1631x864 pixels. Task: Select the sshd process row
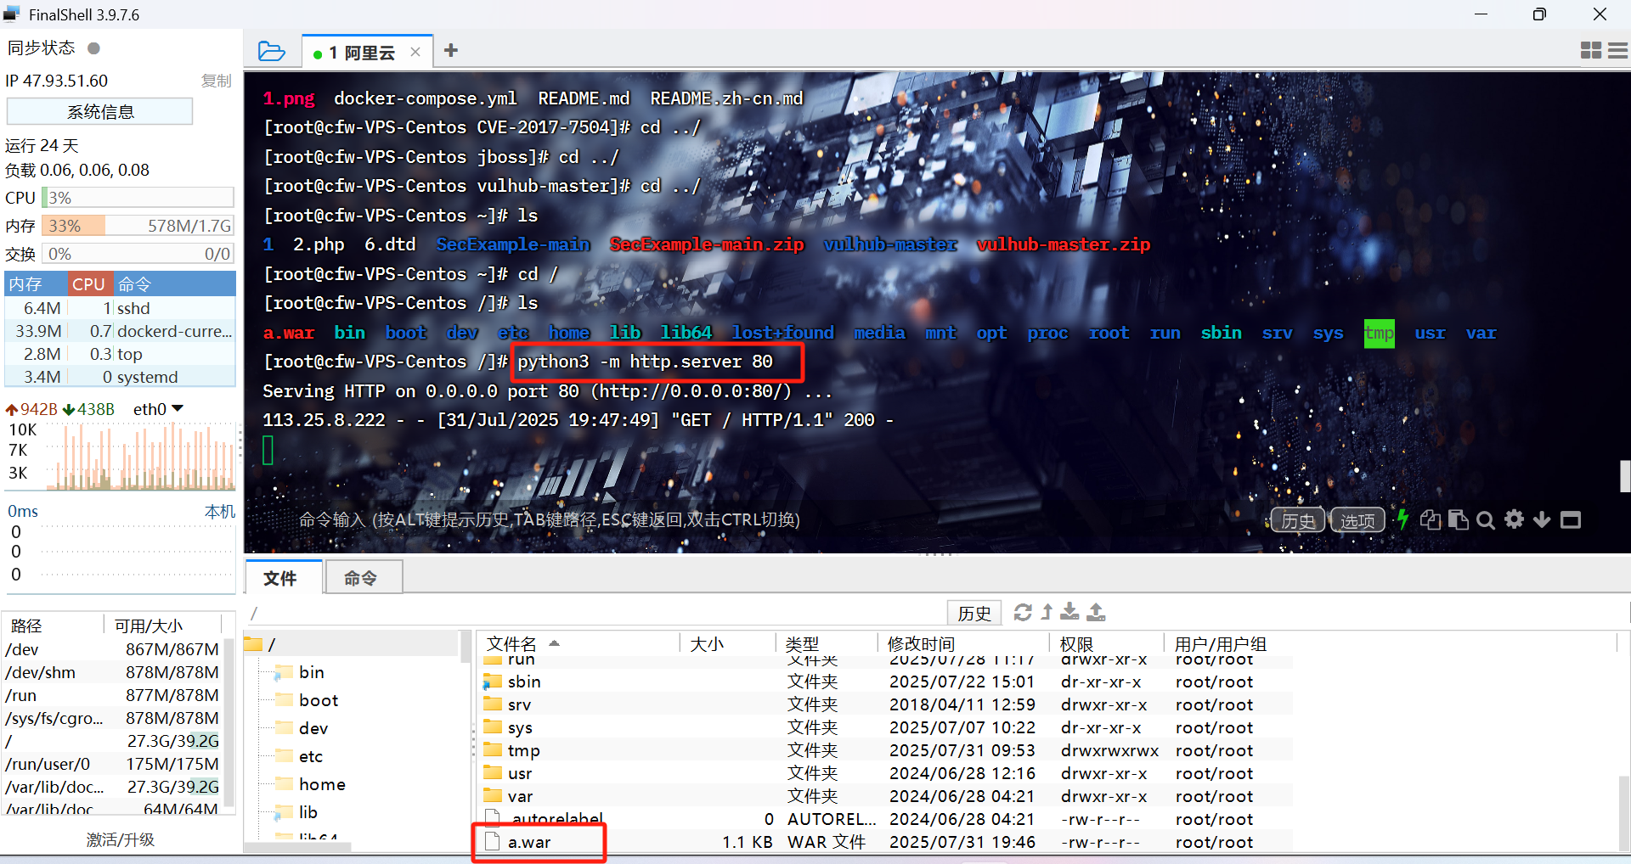(x=120, y=308)
